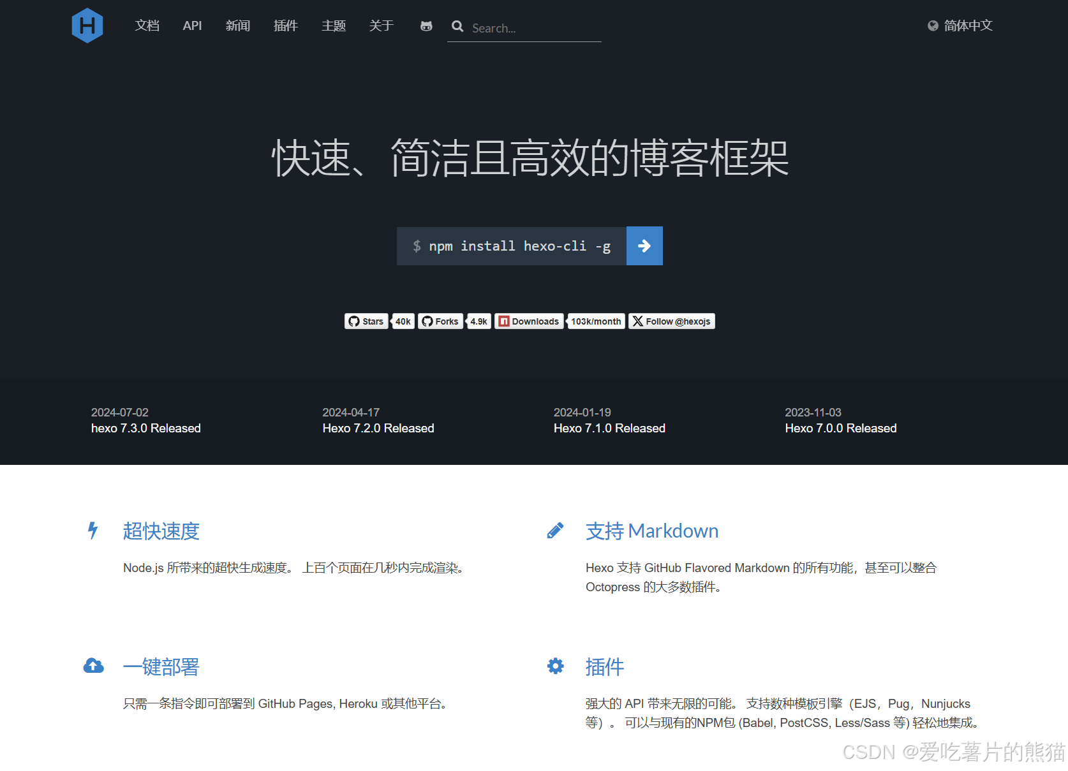Click the search magnifier icon
The image size is (1068, 771).
[457, 27]
